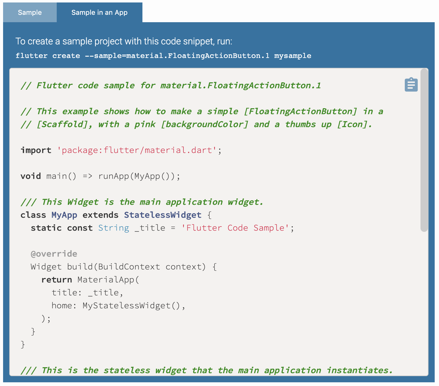Select the String type keyword
This screenshot has width=439, height=386.
coord(114,228)
